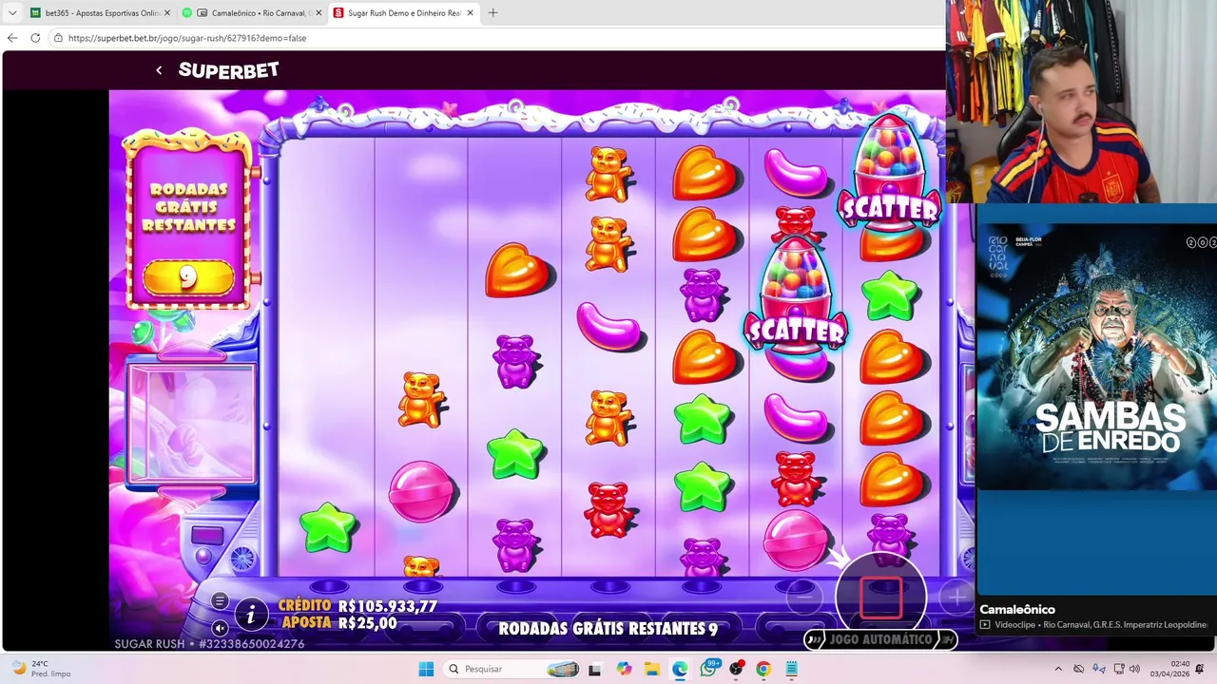Click the Sambas de Enredo video thumbnail
The image size is (1217, 684).
pyautogui.click(x=1096, y=358)
